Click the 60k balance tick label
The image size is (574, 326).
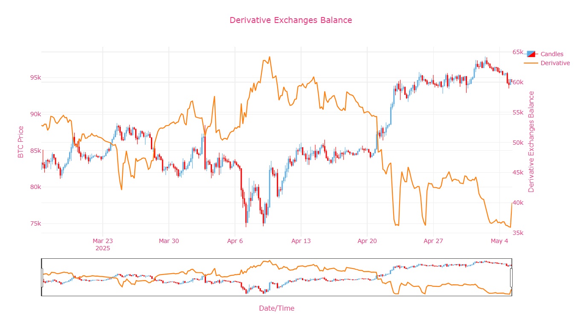pyautogui.click(x=518, y=82)
